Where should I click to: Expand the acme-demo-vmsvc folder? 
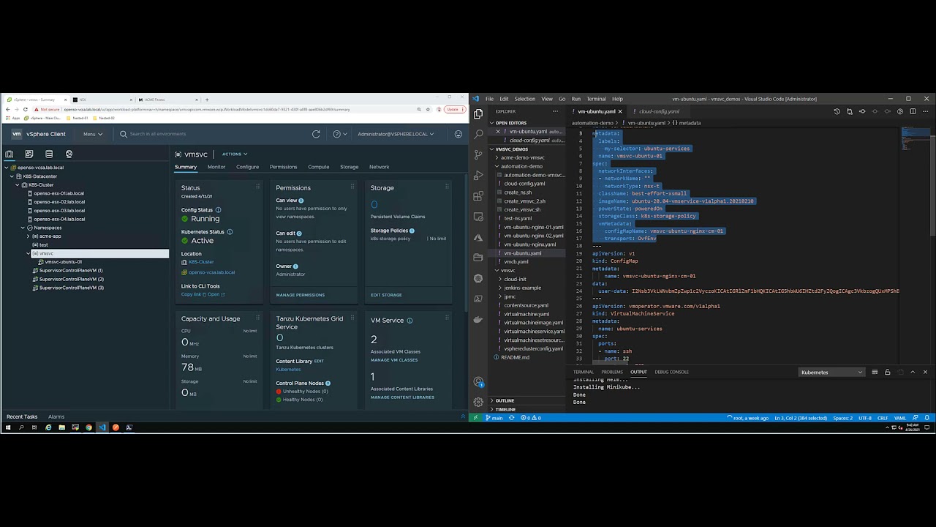pos(522,157)
